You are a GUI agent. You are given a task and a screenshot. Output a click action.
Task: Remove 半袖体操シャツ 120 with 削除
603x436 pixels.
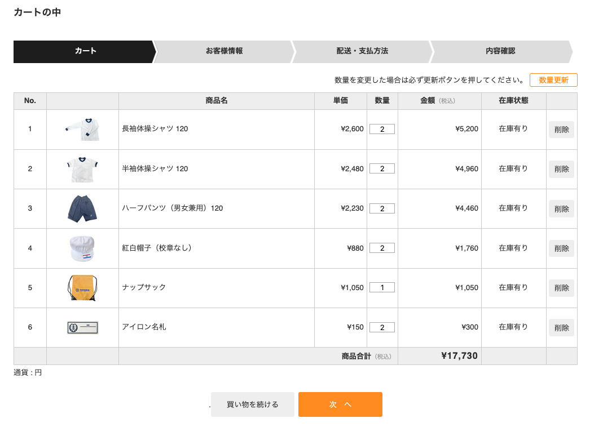pyautogui.click(x=561, y=169)
